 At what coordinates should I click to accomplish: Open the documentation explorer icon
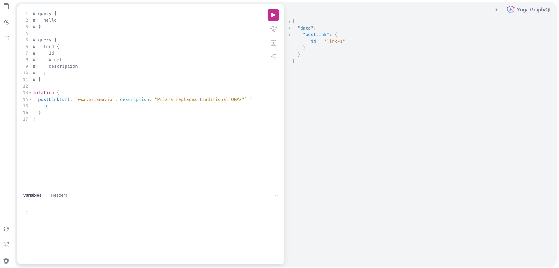click(x=6, y=6)
